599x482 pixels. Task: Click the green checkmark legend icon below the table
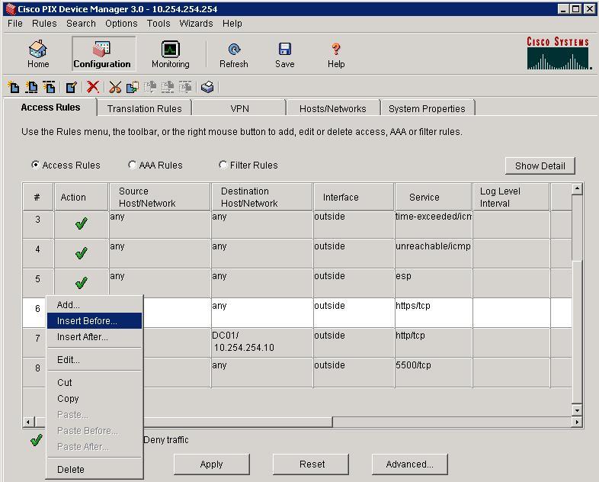pos(37,440)
